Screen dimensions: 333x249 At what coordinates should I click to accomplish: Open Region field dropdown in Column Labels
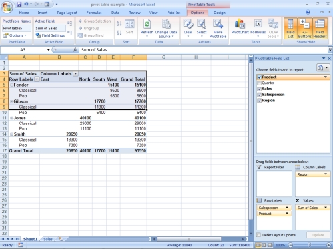[326, 174]
